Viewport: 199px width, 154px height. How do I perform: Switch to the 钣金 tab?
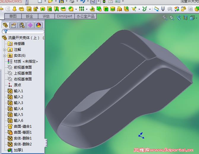tap(30, 16)
